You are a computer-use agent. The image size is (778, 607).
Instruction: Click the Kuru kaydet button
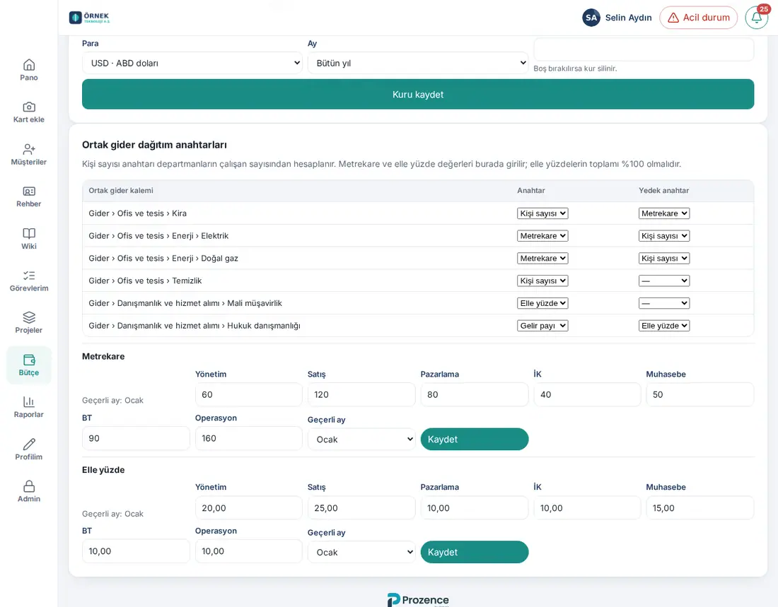click(x=418, y=94)
